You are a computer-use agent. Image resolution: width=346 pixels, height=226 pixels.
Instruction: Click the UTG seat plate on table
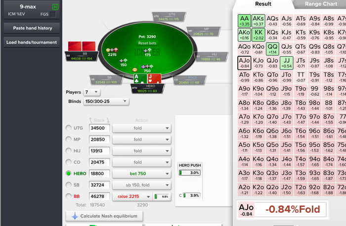(169, 17)
